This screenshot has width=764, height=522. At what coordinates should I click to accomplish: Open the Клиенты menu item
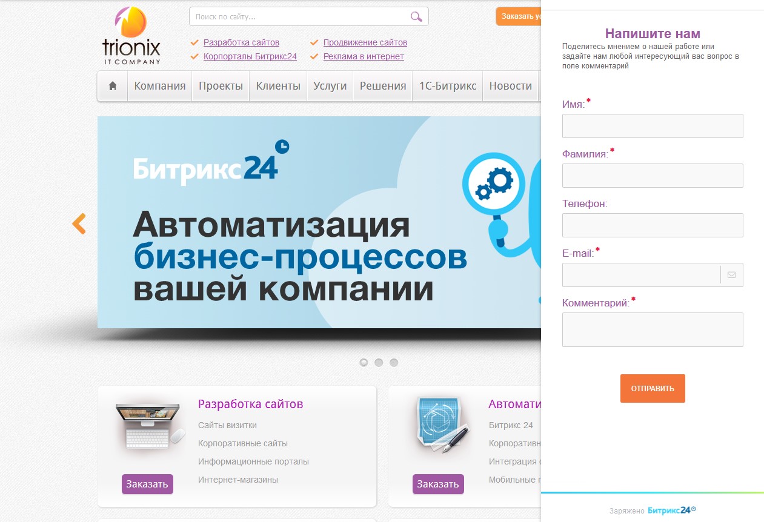(x=278, y=86)
